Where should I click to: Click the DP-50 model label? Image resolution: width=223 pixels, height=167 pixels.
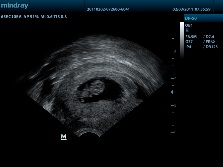click(x=191, y=18)
